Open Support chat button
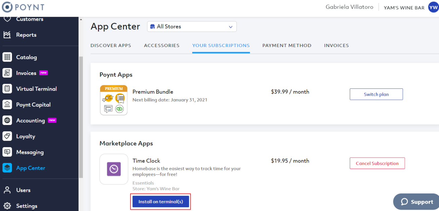439x211 pixels. click(416, 202)
